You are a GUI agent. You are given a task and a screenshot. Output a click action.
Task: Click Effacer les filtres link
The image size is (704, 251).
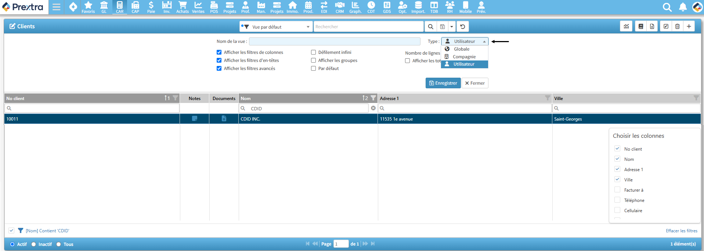[x=681, y=231]
